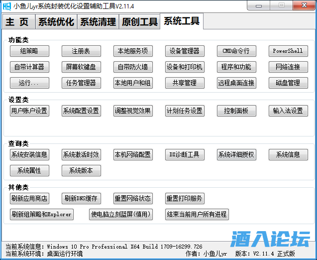Screen dimensions: 317x260
Task: Click the 作者: 小鱼儿yr text
Action: pos(206,254)
